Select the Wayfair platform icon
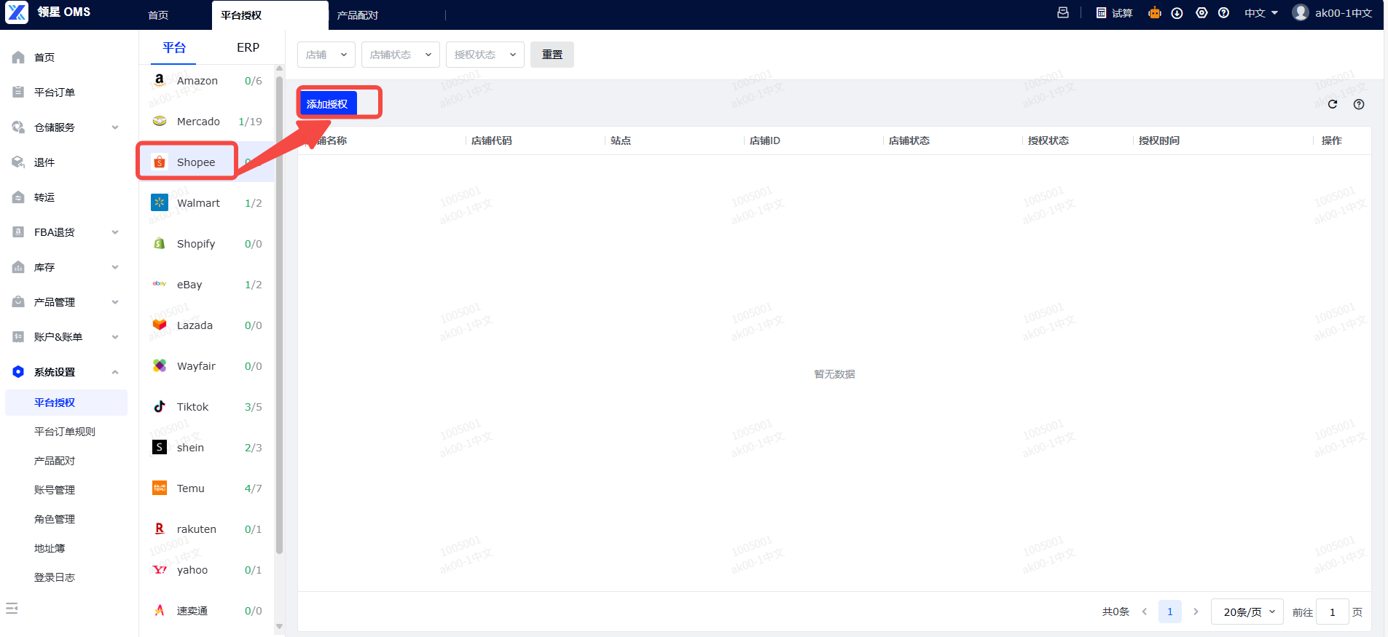The image size is (1388, 637). (160, 365)
